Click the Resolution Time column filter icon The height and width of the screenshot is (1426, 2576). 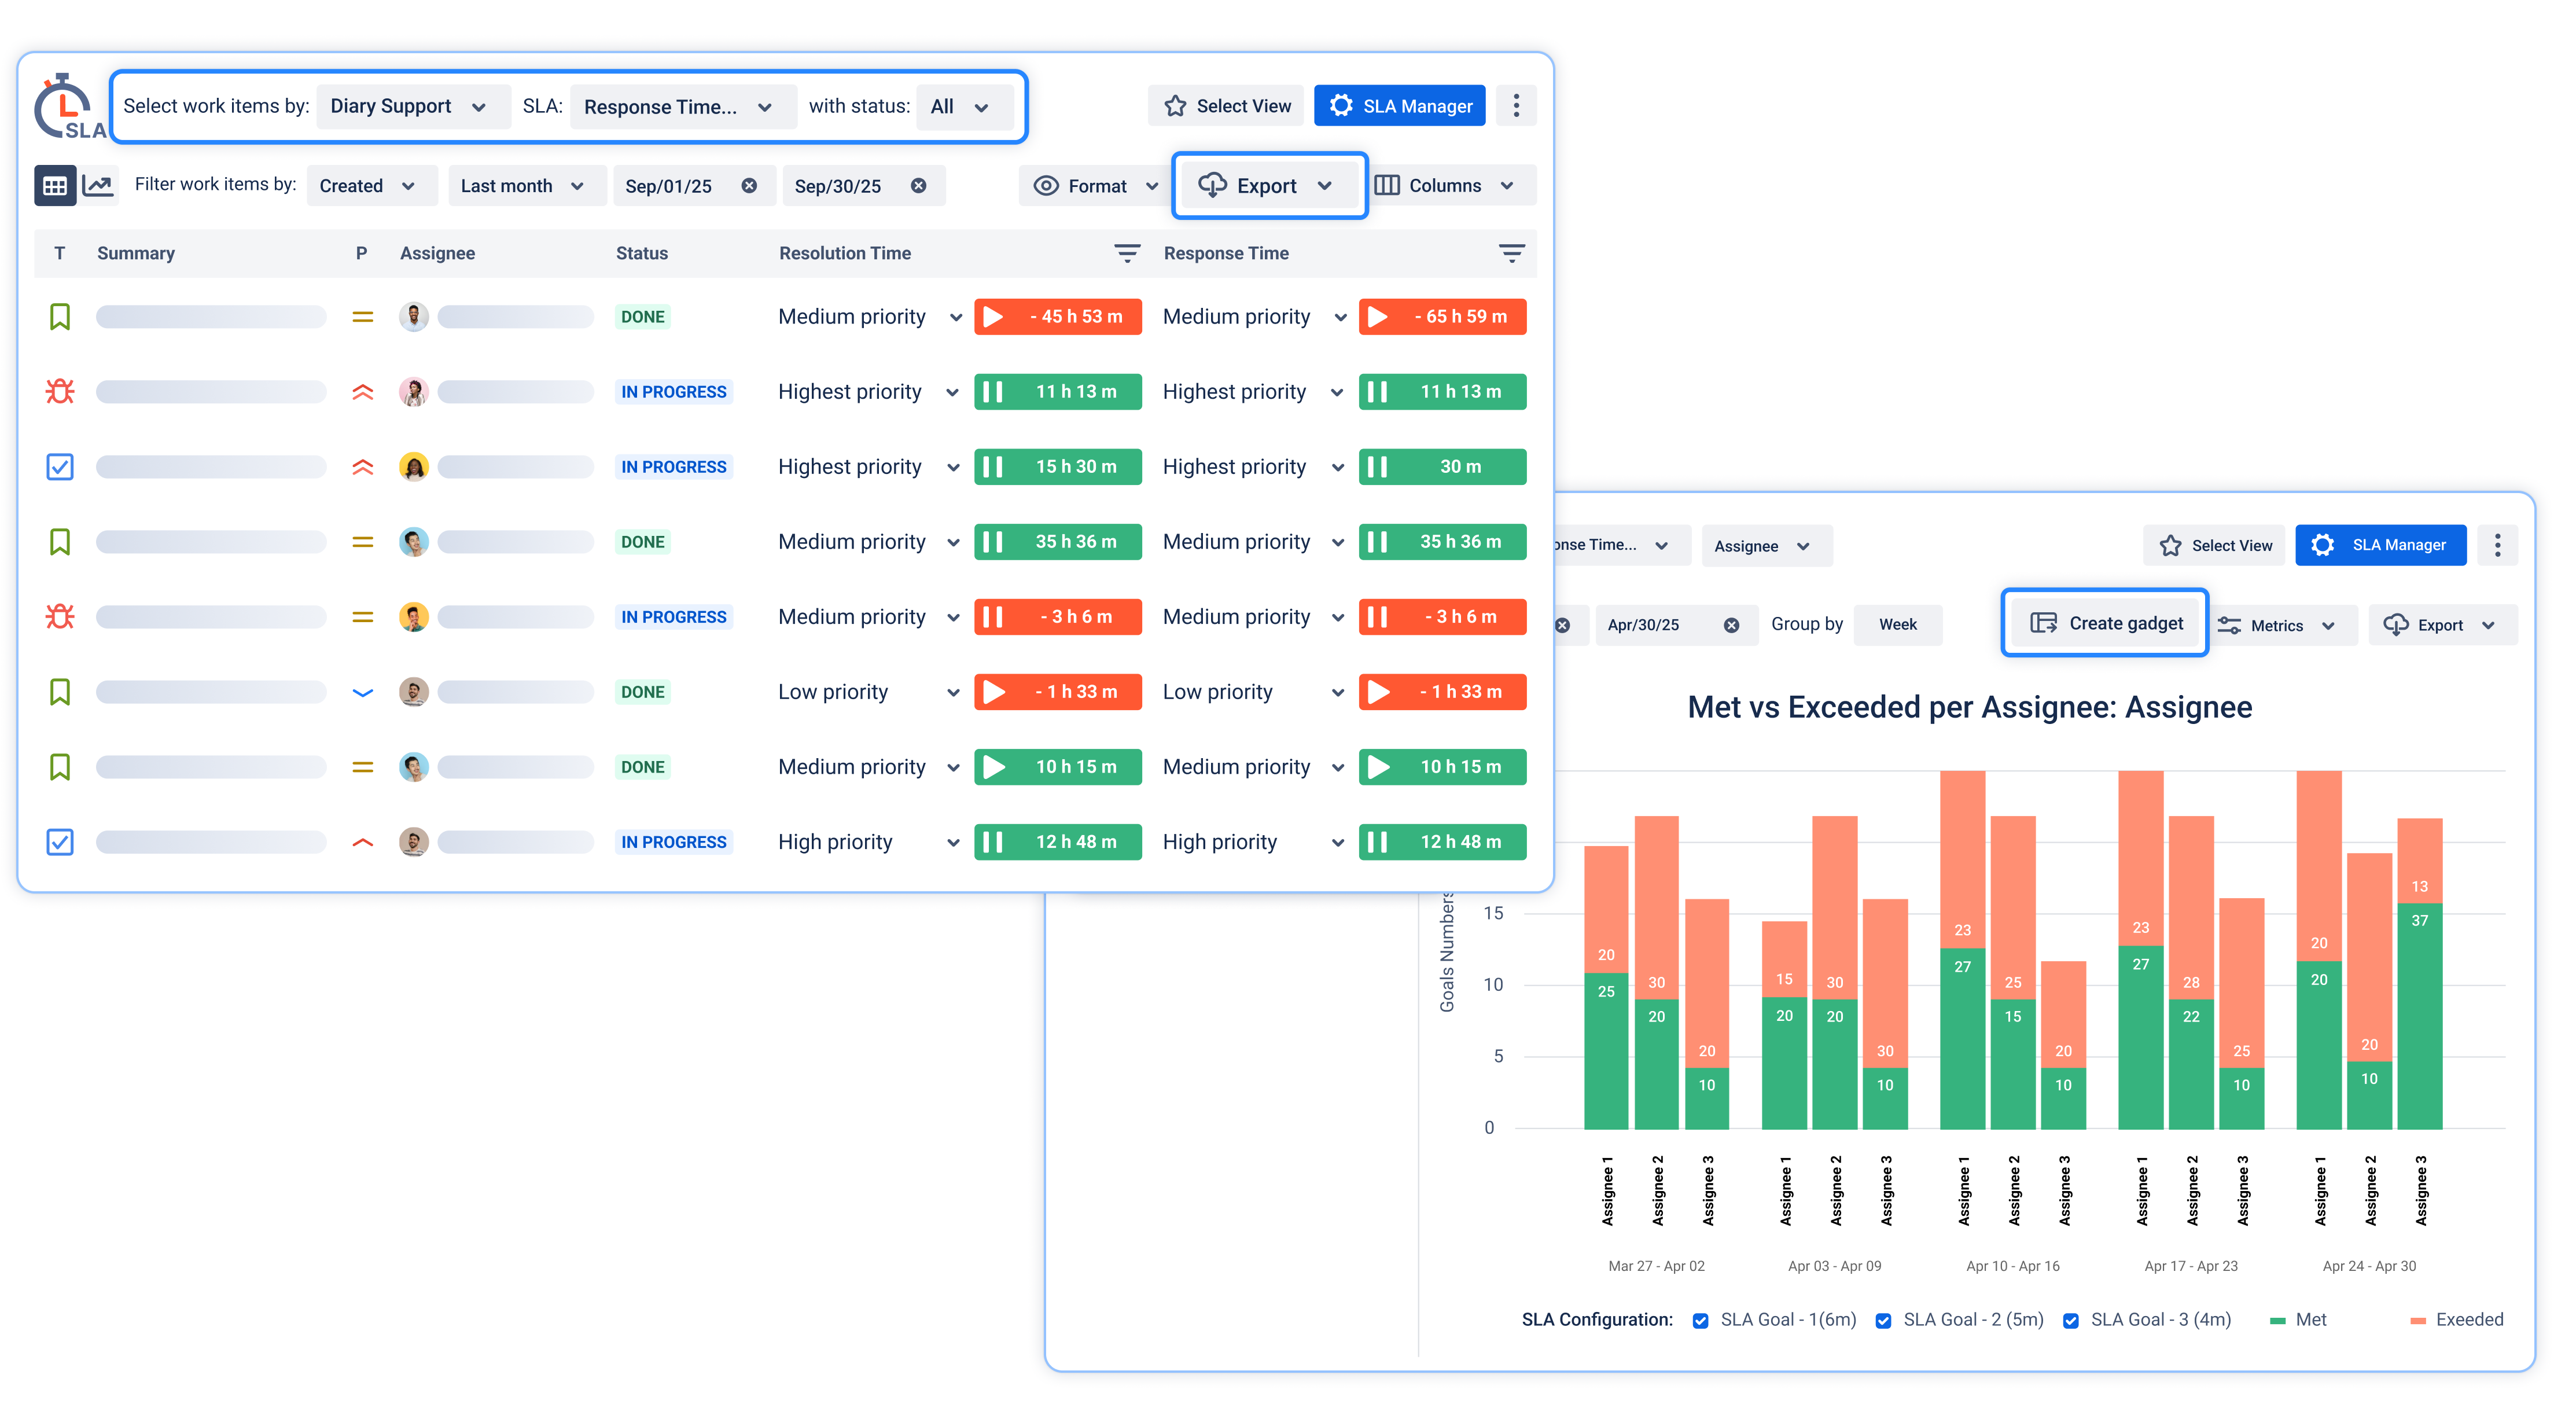[1127, 254]
